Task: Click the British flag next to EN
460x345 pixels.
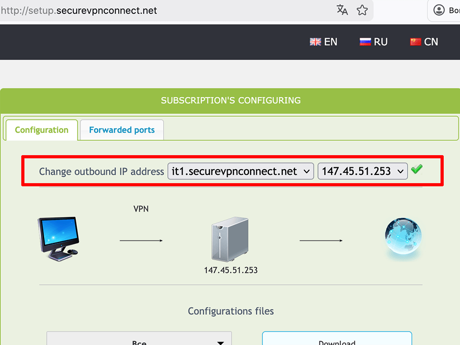Action: coord(315,42)
